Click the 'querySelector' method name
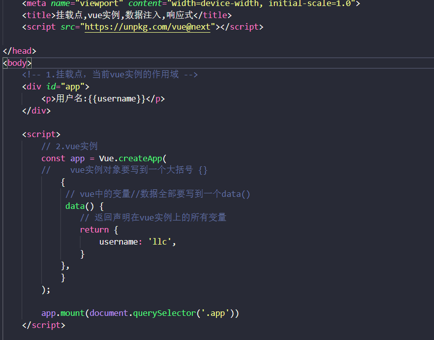Viewport: 434px width, 340px height. pyautogui.click(x=164, y=313)
